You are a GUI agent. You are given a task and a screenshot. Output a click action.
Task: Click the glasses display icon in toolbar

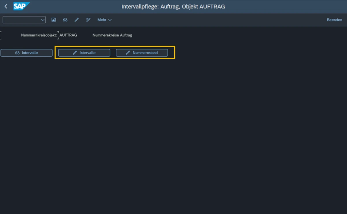point(65,20)
